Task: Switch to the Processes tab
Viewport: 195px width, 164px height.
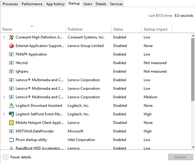Action: (x=10, y=4)
